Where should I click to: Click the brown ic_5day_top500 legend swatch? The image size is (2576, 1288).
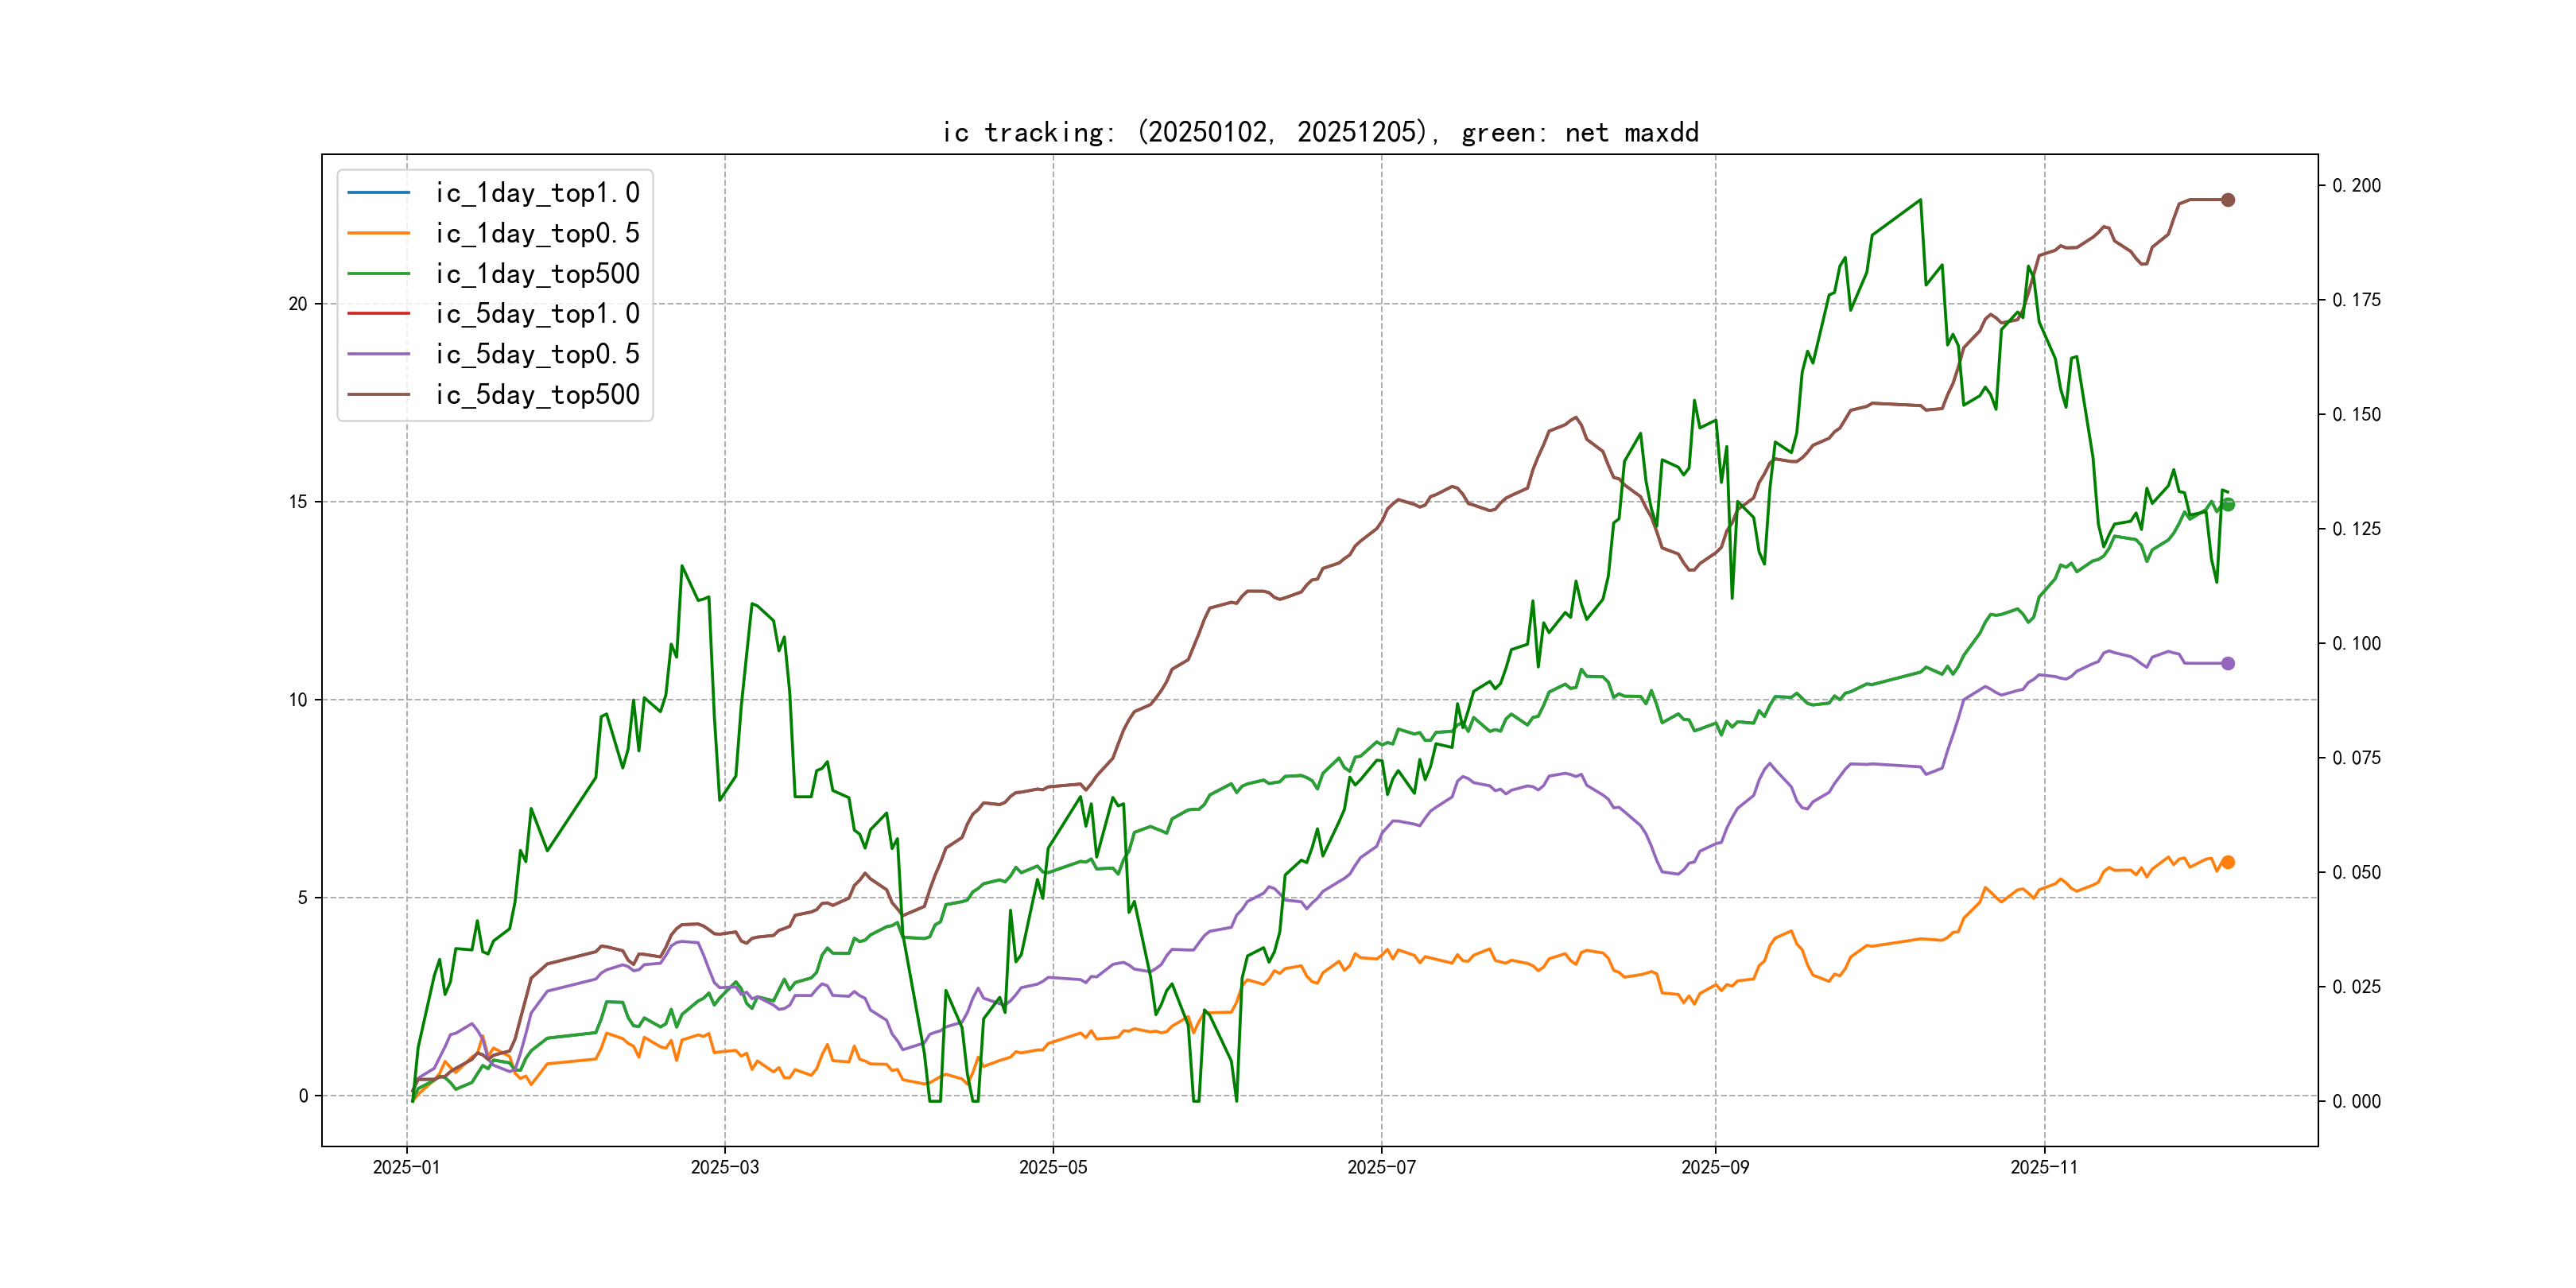pos(378,394)
